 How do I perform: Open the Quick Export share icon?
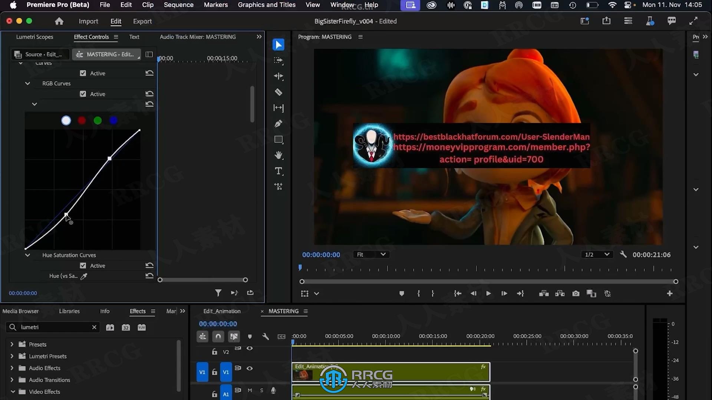[x=606, y=21]
